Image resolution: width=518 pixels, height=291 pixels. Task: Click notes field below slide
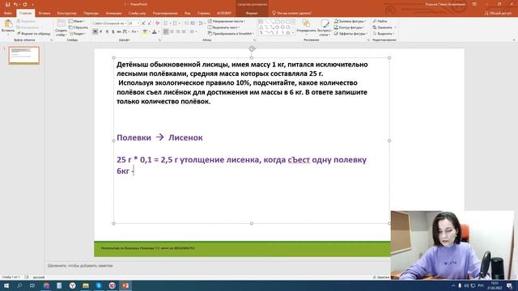[218, 266]
